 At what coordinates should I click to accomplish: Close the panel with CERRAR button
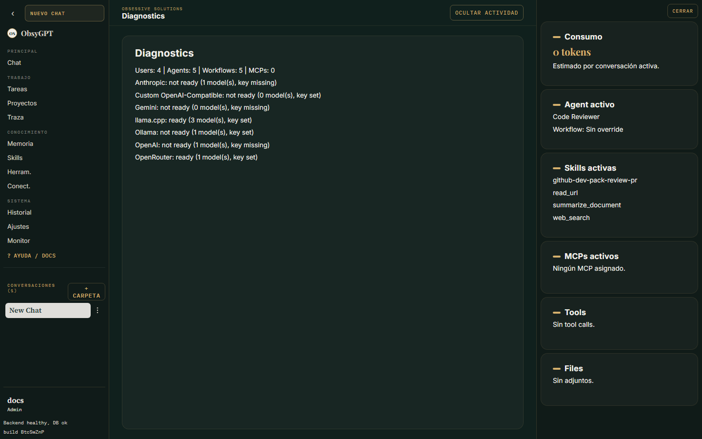tap(682, 11)
